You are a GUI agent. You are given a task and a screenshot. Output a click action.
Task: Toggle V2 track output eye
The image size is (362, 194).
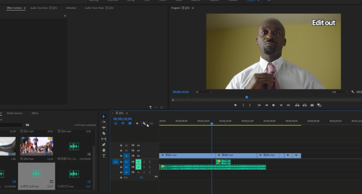(x=138, y=150)
